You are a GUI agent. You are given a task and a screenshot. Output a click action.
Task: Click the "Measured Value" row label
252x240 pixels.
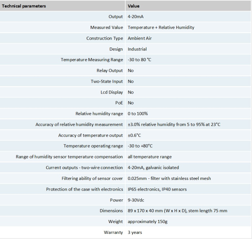click(107, 28)
